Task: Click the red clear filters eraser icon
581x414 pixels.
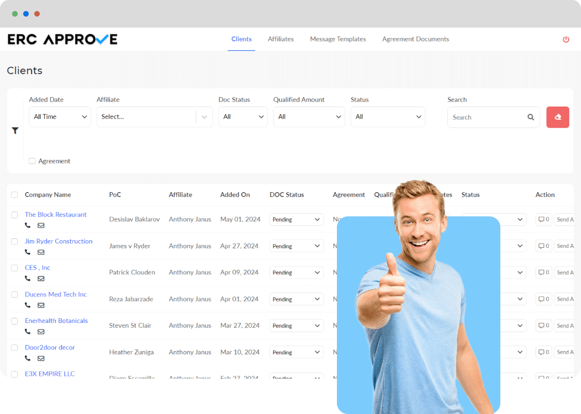Action: [x=557, y=117]
